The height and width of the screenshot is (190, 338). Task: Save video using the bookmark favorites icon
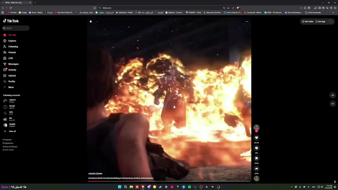256,158
